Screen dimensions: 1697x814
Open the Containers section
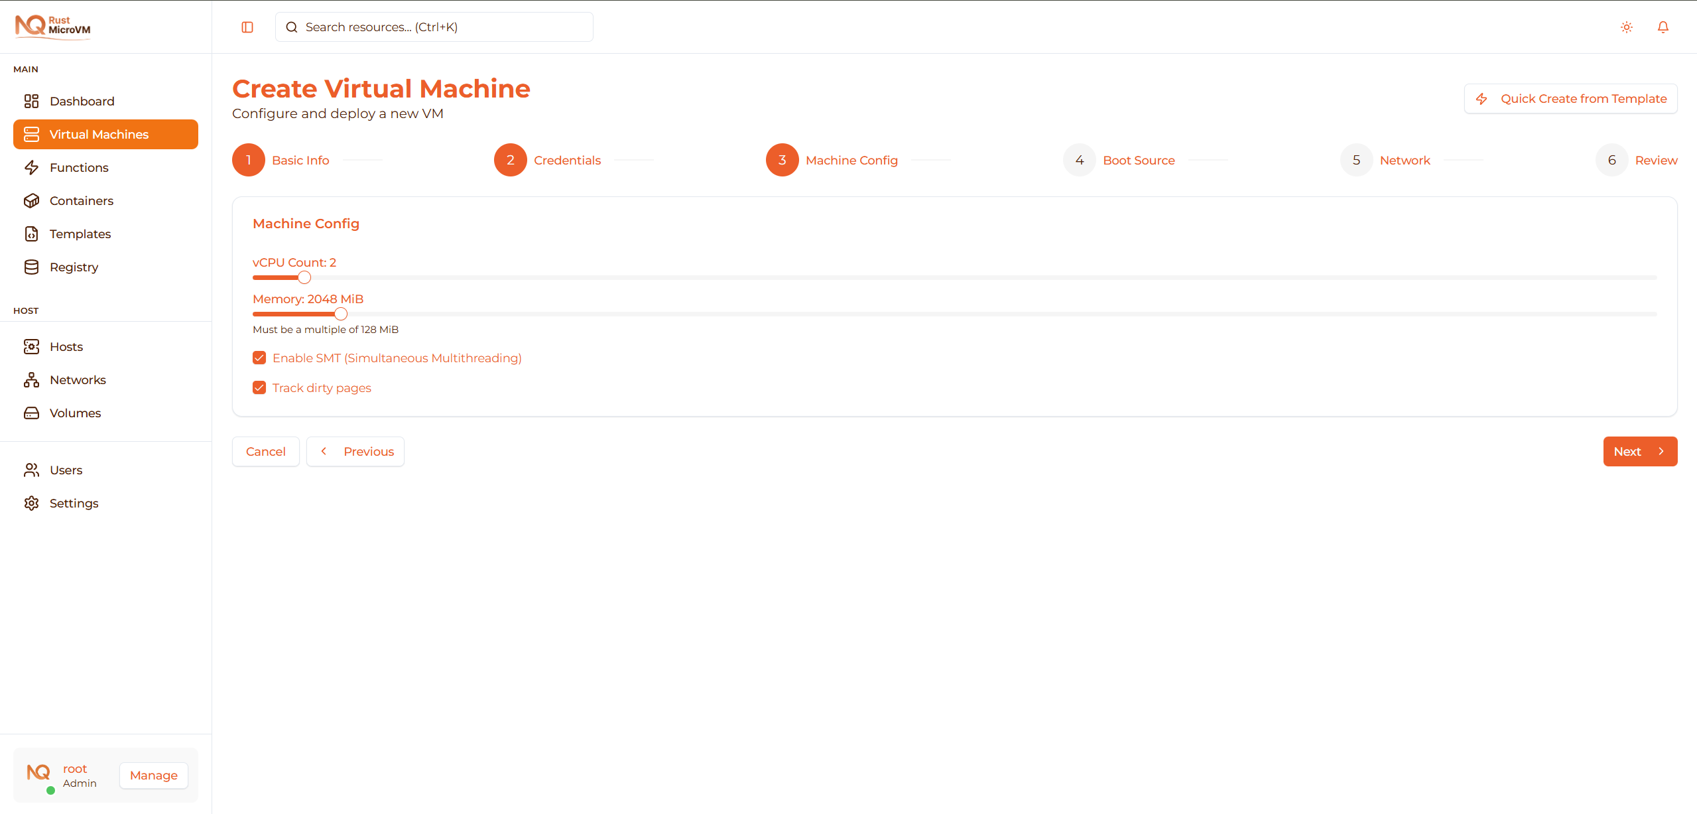(81, 200)
